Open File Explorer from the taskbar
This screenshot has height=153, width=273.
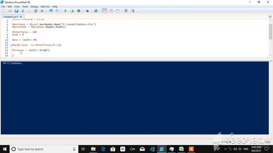(93, 149)
